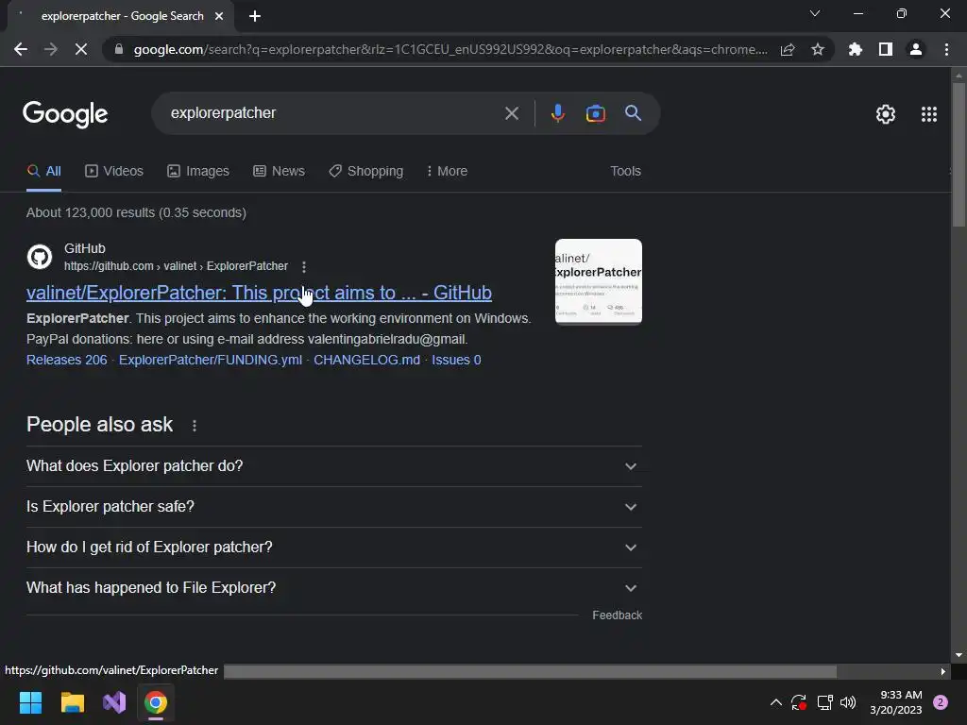Image resolution: width=967 pixels, height=725 pixels.
Task: Open the Issues 0 sitelink
Action: point(456,360)
